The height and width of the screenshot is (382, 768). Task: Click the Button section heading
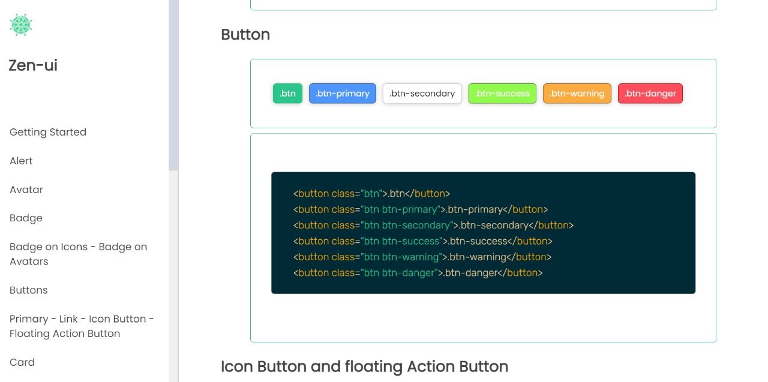click(x=245, y=35)
